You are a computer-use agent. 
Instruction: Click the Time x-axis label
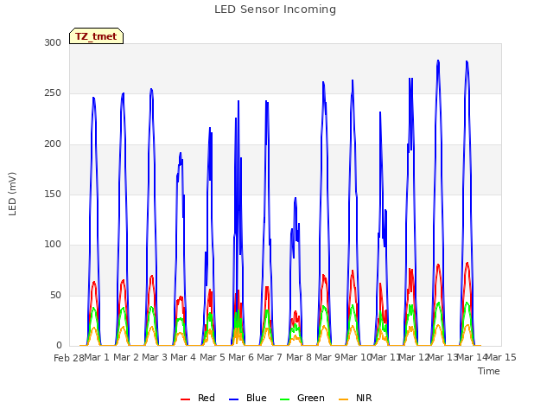tap(489, 371)
